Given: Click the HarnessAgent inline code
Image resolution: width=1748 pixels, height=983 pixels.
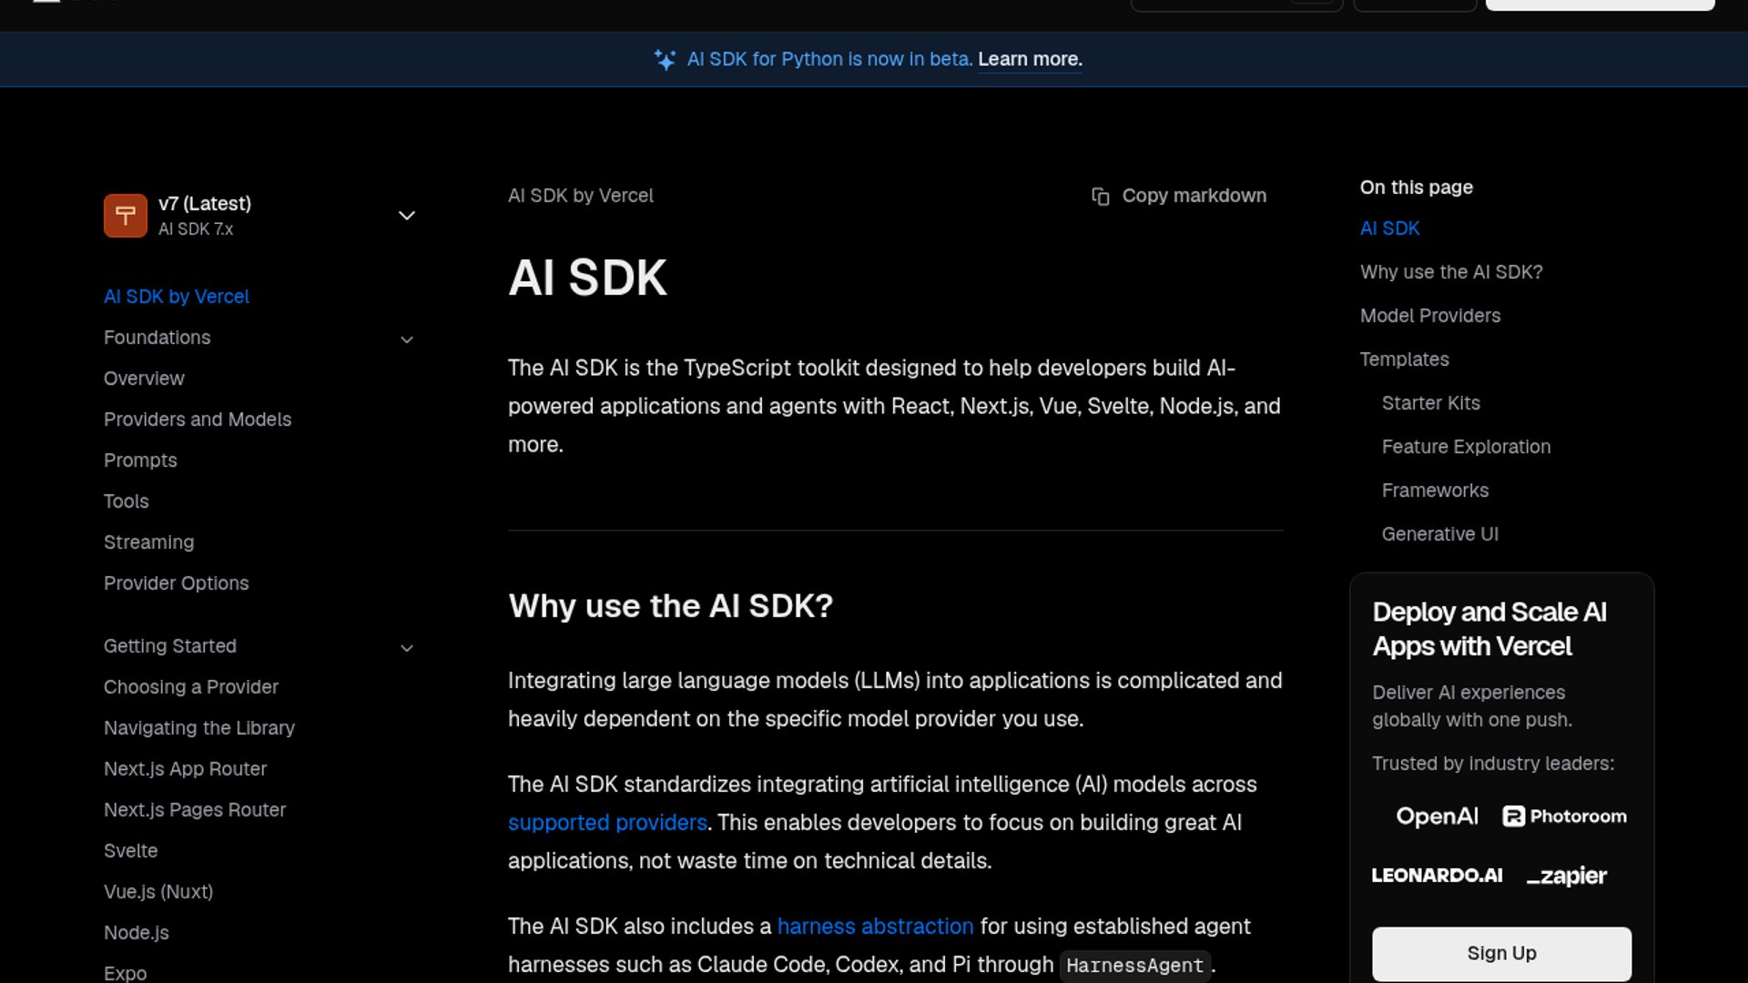Looking at the screenshot, I should (x=1134, y=966).
